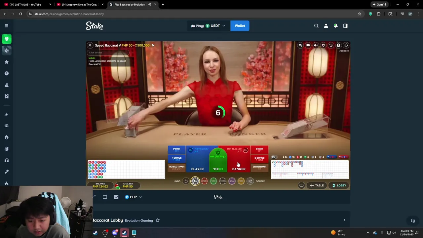Open the live support headset widget

click(x=413, y=220)
